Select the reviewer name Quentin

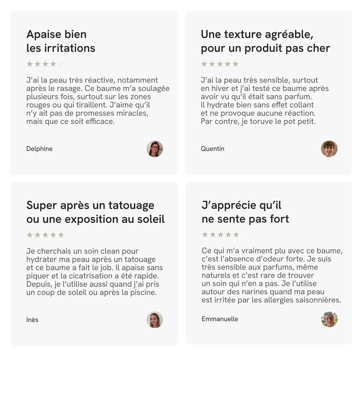coord(212,149)
